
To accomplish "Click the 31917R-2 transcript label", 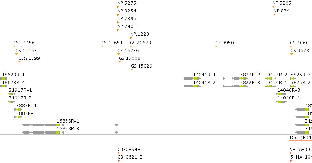I will click(x=20, y=98).
